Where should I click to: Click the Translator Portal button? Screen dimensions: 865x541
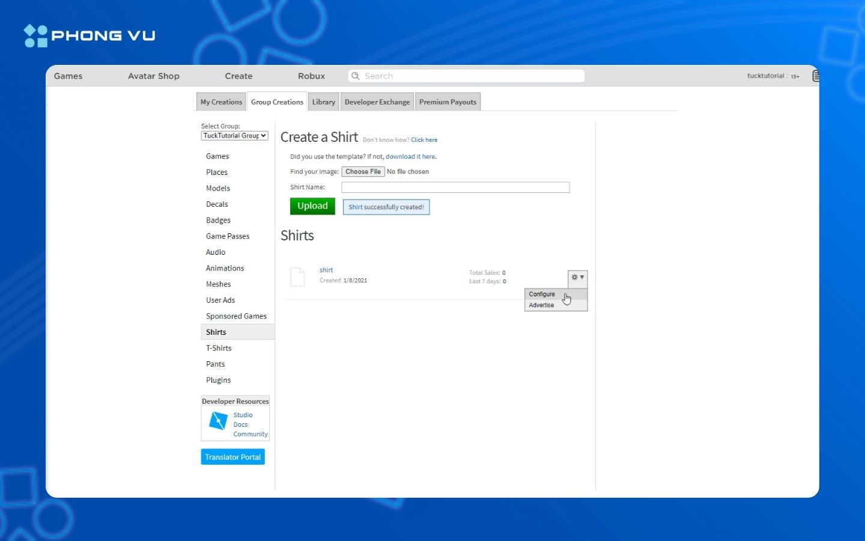tap(233, 457)
